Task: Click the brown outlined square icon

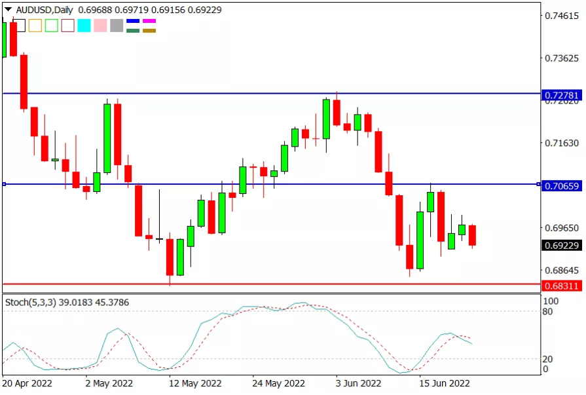Action: click(x=67, y=26)
